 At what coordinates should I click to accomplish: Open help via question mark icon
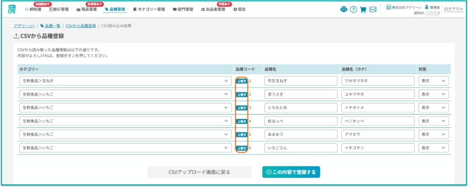click(353, 10)
